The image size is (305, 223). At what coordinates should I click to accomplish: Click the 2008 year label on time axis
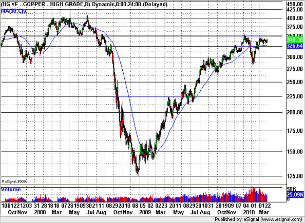pos(40,212)
